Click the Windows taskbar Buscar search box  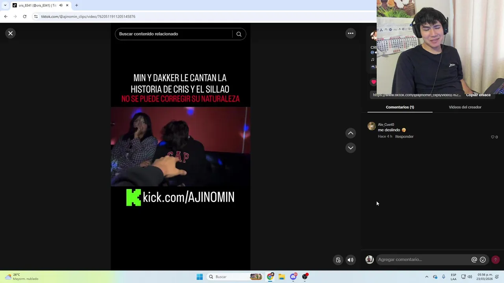point(235,277)
